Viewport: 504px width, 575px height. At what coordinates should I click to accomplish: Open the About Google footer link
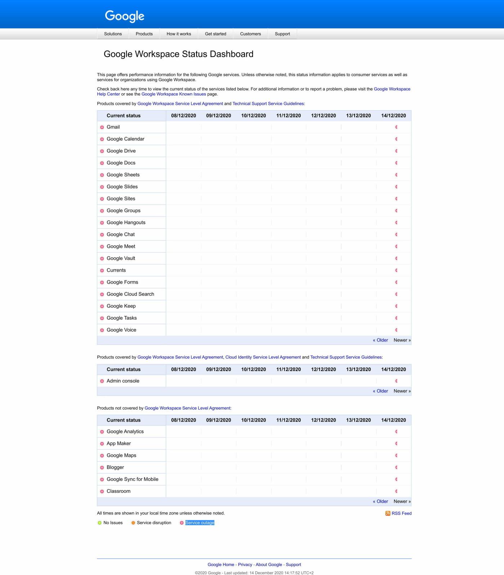[x=269, y=565]
